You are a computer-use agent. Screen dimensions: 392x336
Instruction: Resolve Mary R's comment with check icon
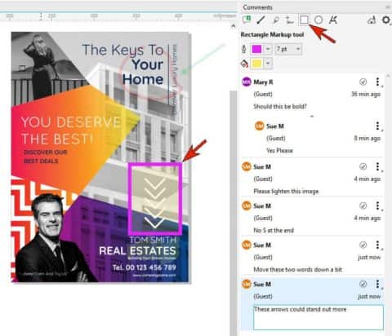tap(363, 82)
